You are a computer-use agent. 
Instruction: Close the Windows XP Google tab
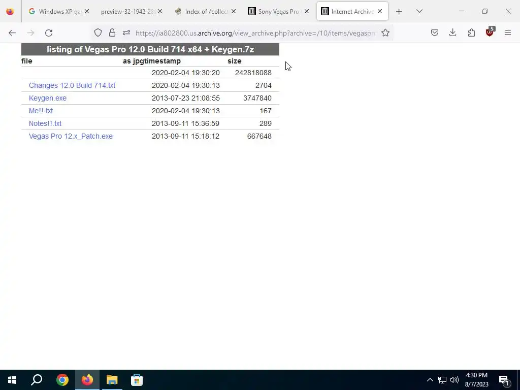point(86,11)
